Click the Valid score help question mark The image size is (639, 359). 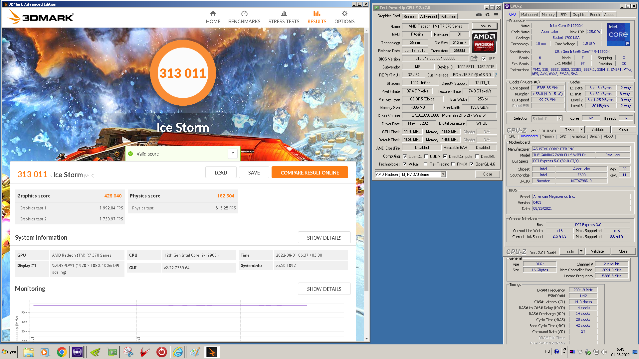[233, 154]
